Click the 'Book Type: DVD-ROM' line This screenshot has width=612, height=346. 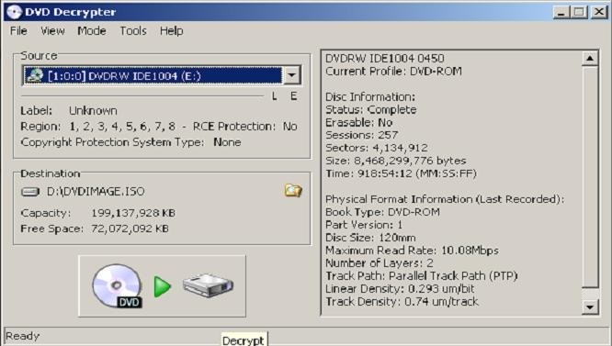coord(382,212)
